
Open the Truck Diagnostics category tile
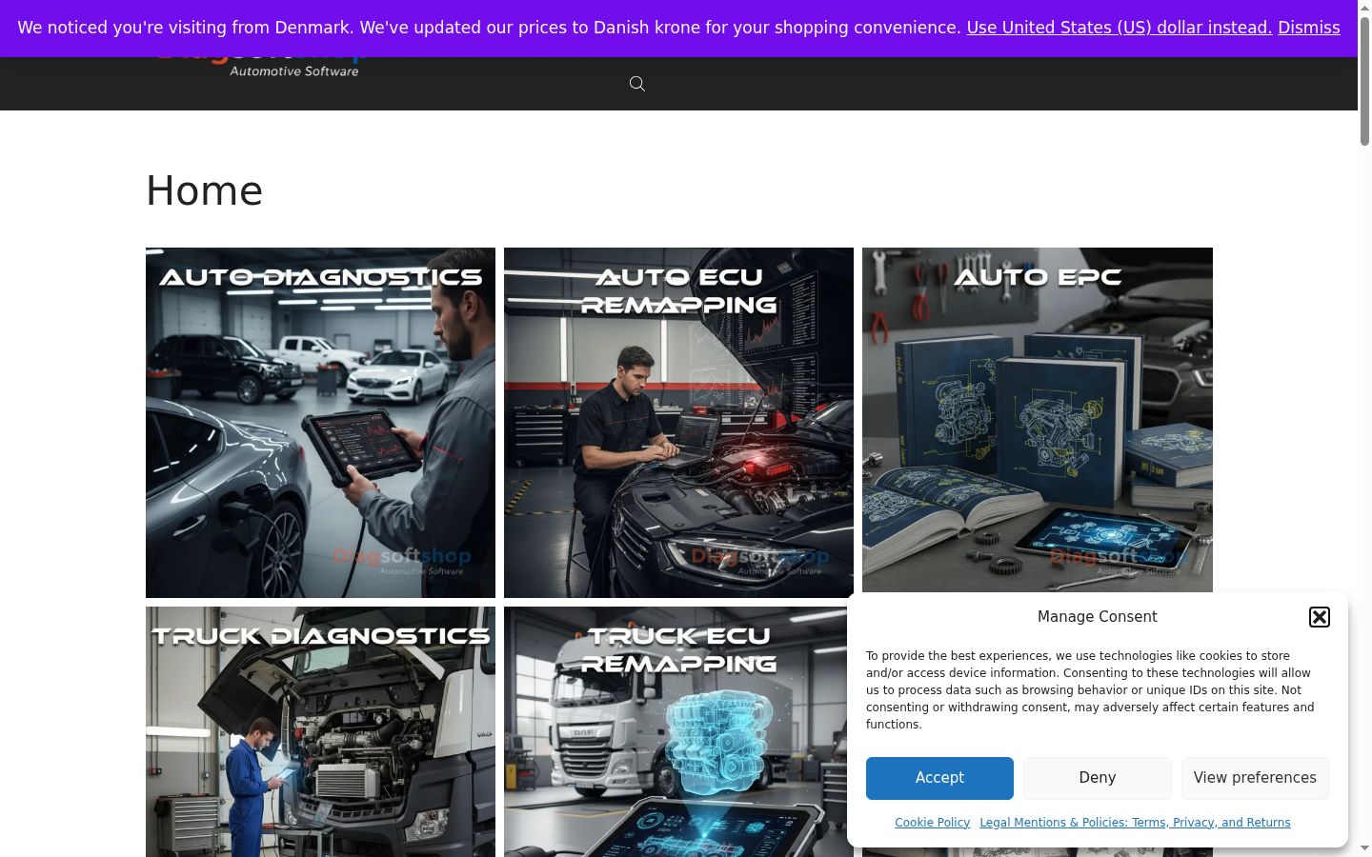click(320, 731)
